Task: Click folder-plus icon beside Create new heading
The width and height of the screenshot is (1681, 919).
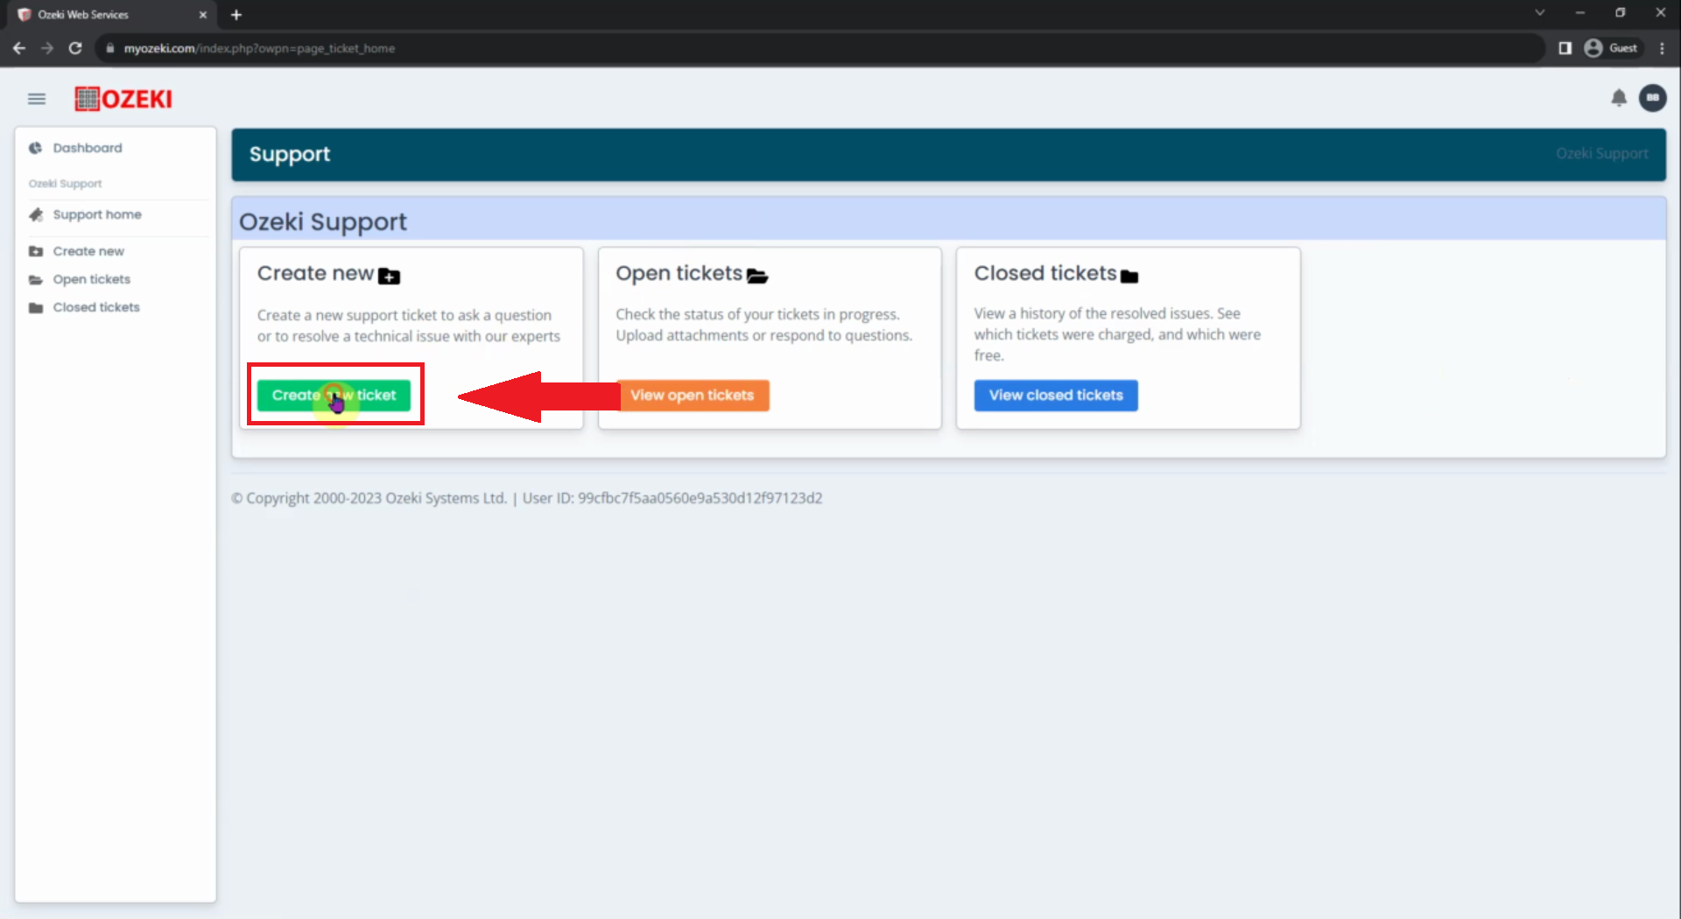Action: [x=389, y=277]
